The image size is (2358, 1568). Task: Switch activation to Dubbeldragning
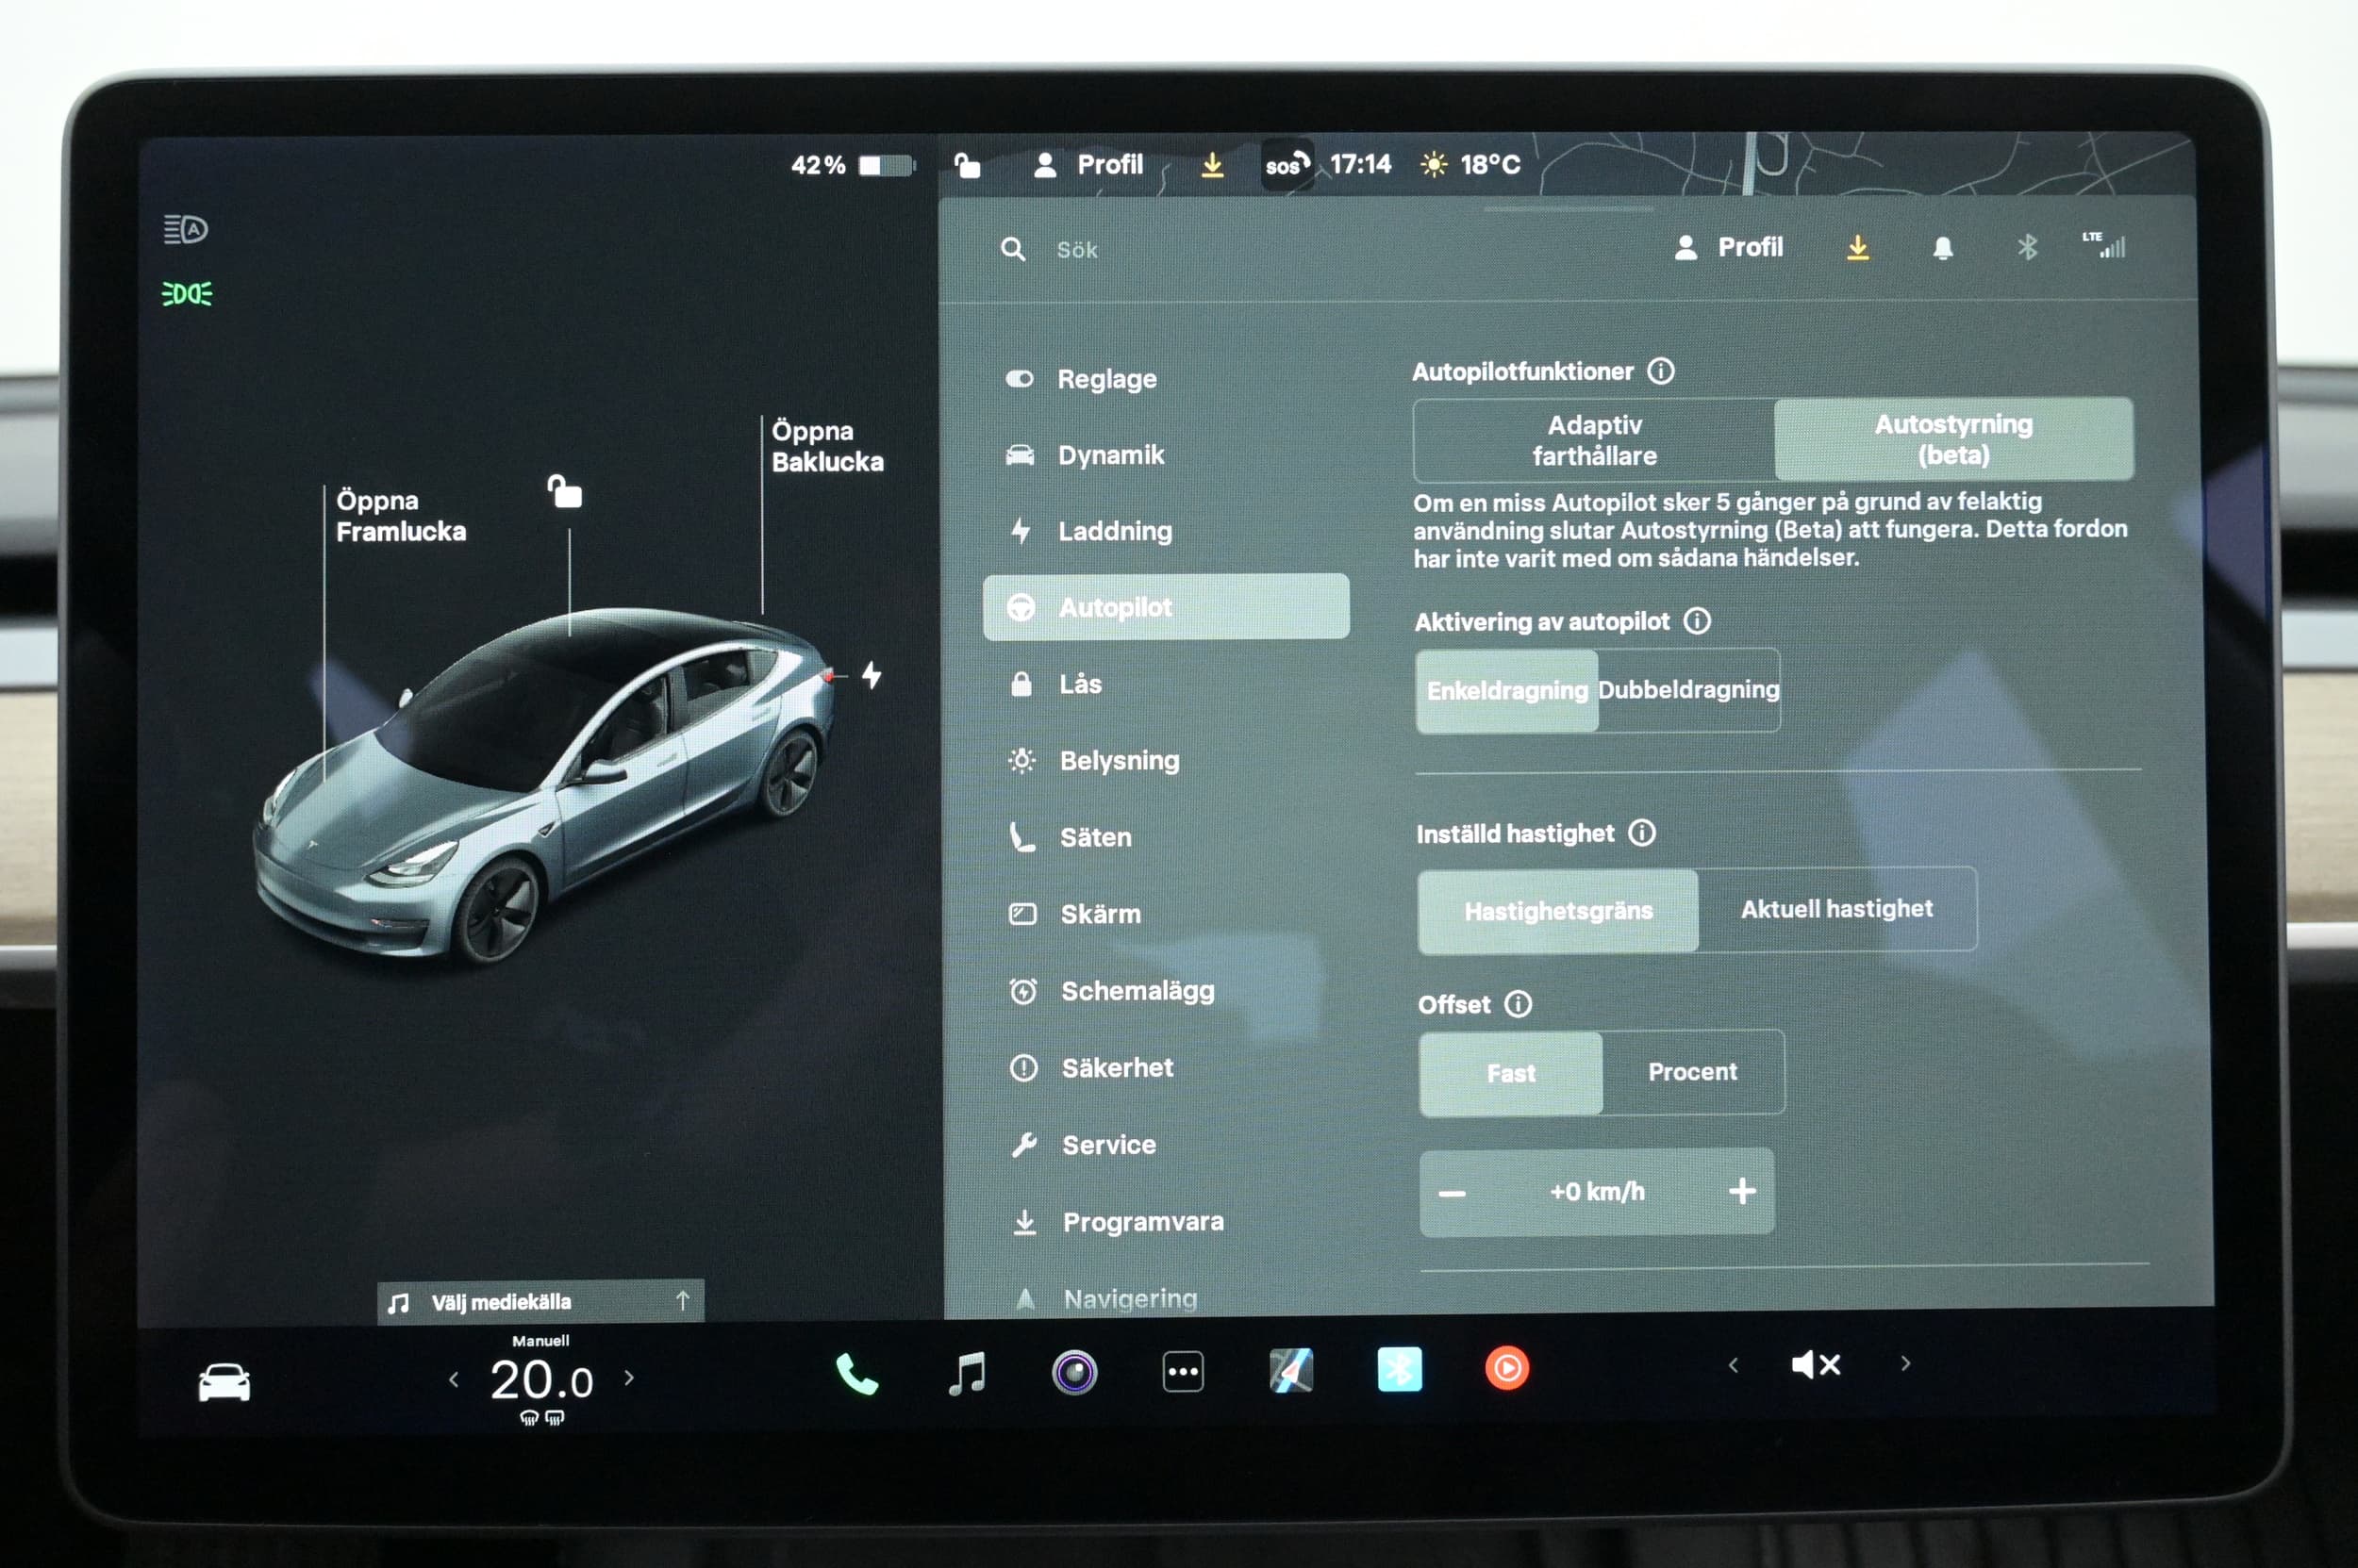1687,690
